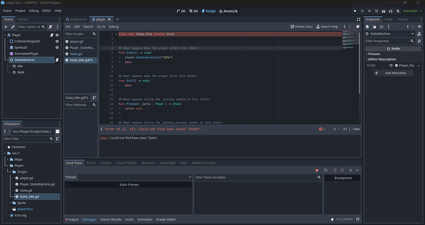Switch to the AssetLib workspace

click(x=229, y=11)
